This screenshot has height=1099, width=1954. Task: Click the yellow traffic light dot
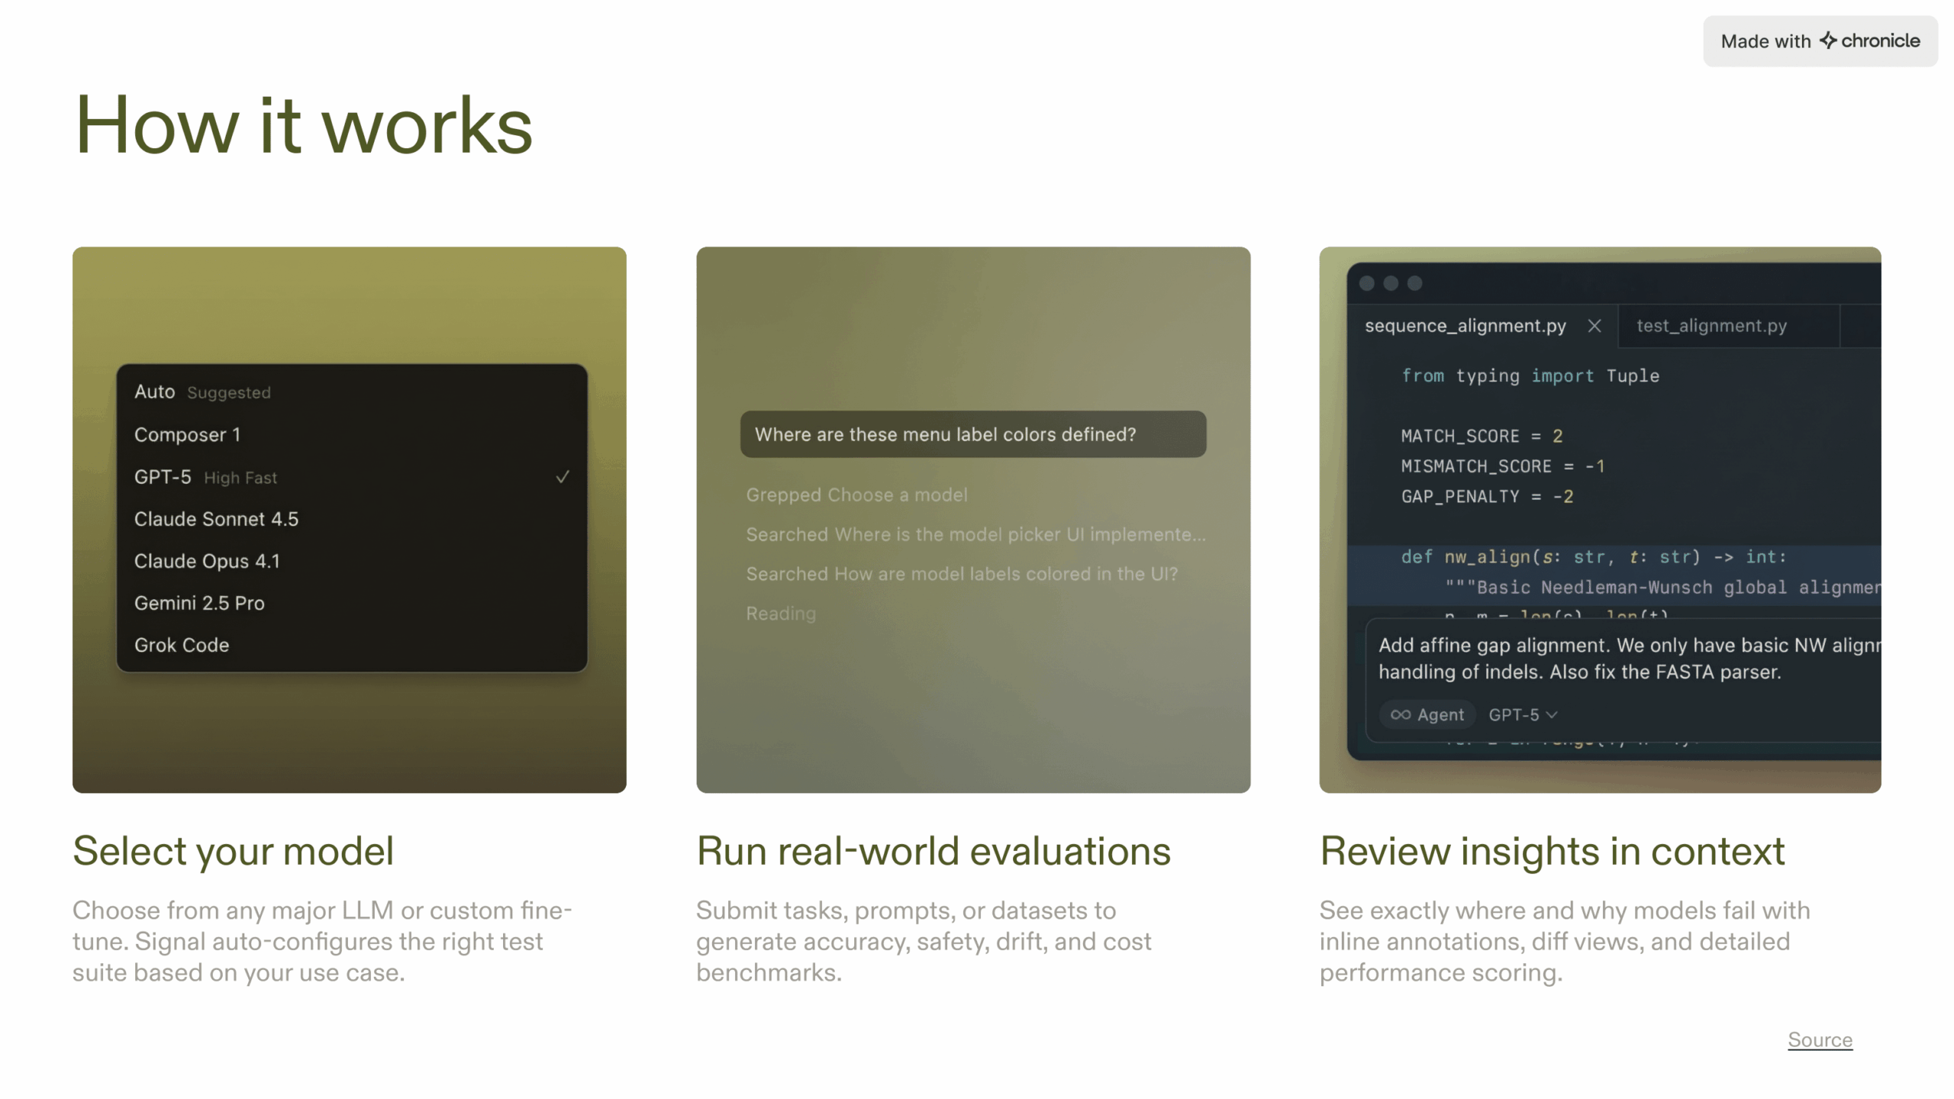[1391, 283]
